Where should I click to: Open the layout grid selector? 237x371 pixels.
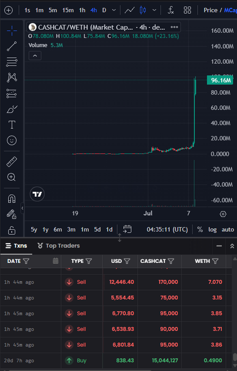click(x=187, y=10)
